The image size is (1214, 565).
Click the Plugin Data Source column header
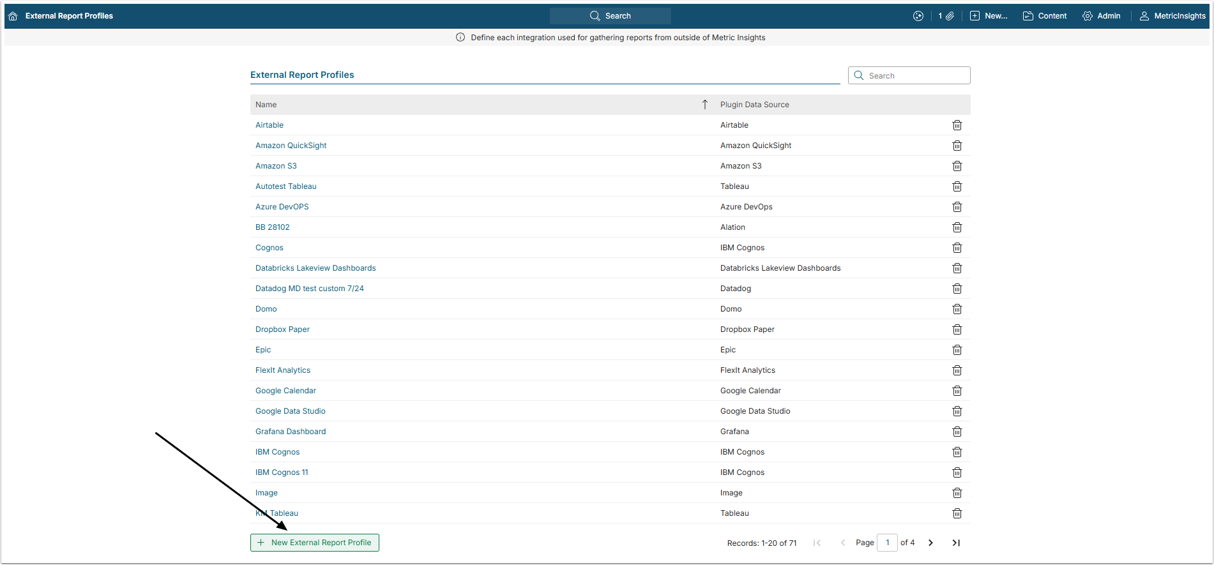pos(755,105)
